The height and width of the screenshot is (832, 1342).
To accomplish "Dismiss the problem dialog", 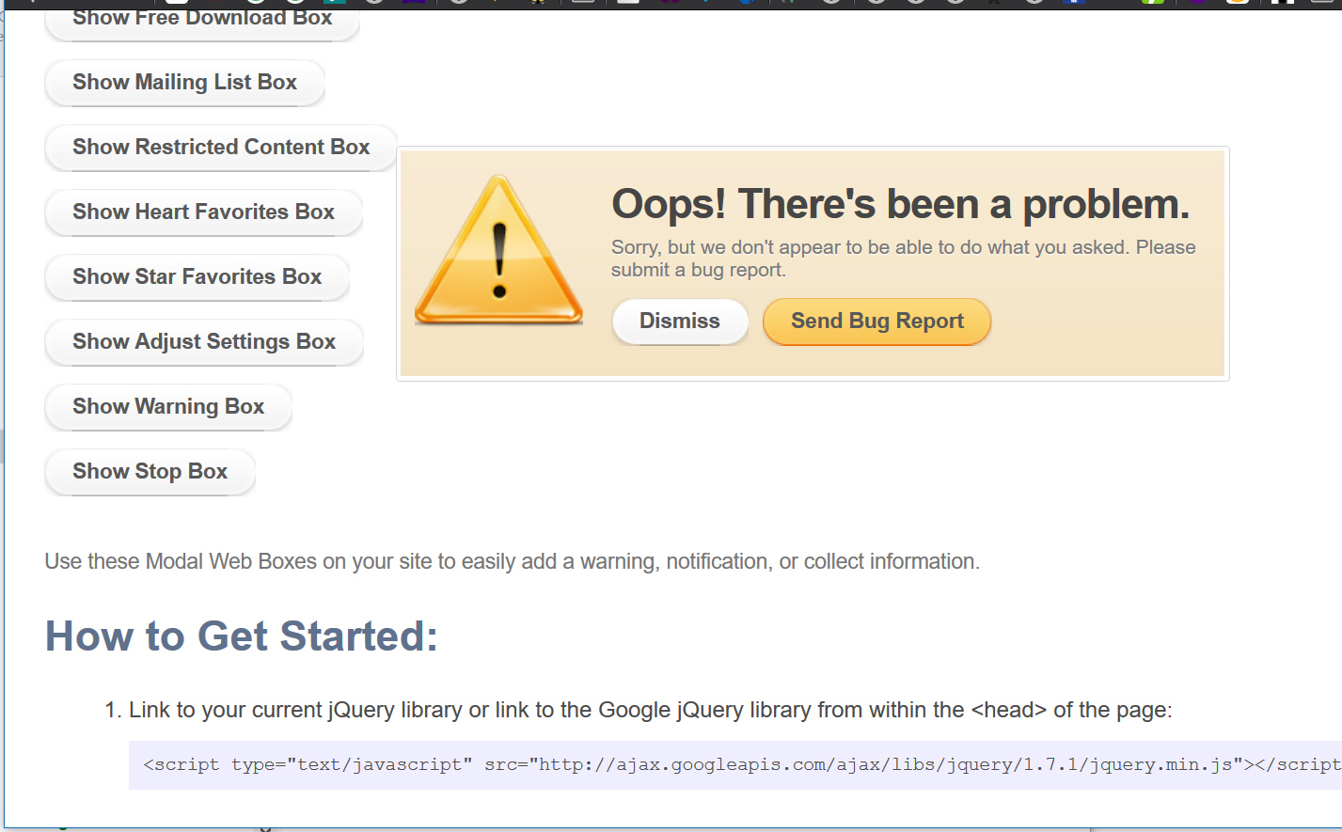I will pyautogui.click(x=679, y=322).
